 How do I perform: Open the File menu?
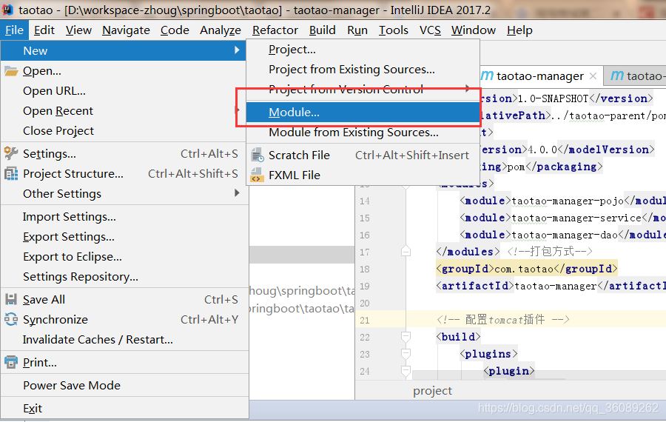[15, 30]
